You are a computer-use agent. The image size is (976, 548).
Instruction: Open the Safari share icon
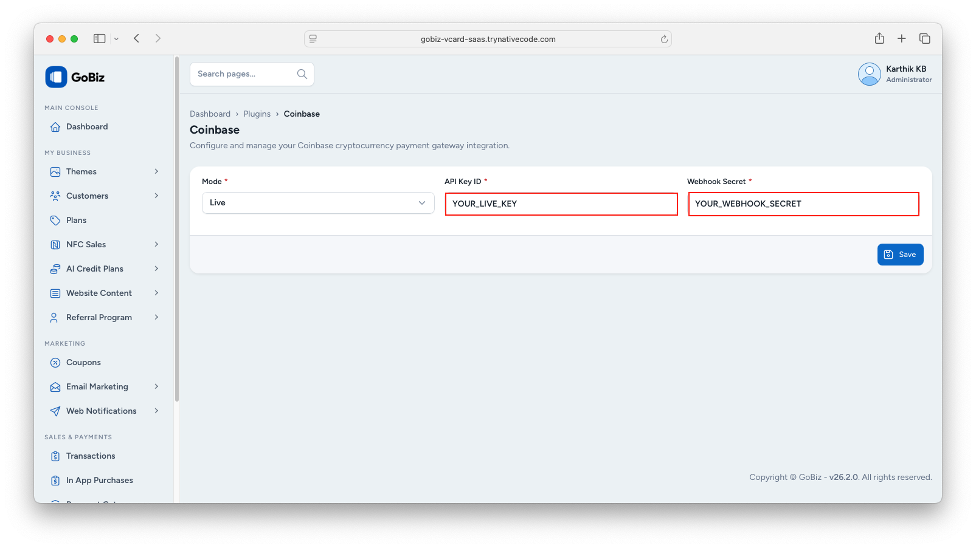click(879, 38)
